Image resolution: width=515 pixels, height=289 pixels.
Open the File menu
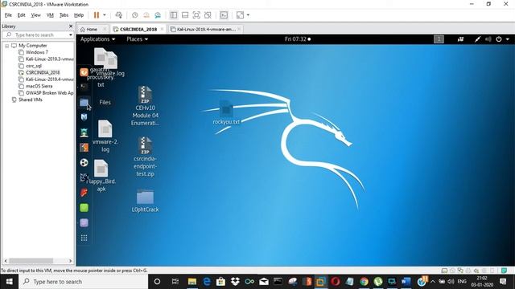8,15
